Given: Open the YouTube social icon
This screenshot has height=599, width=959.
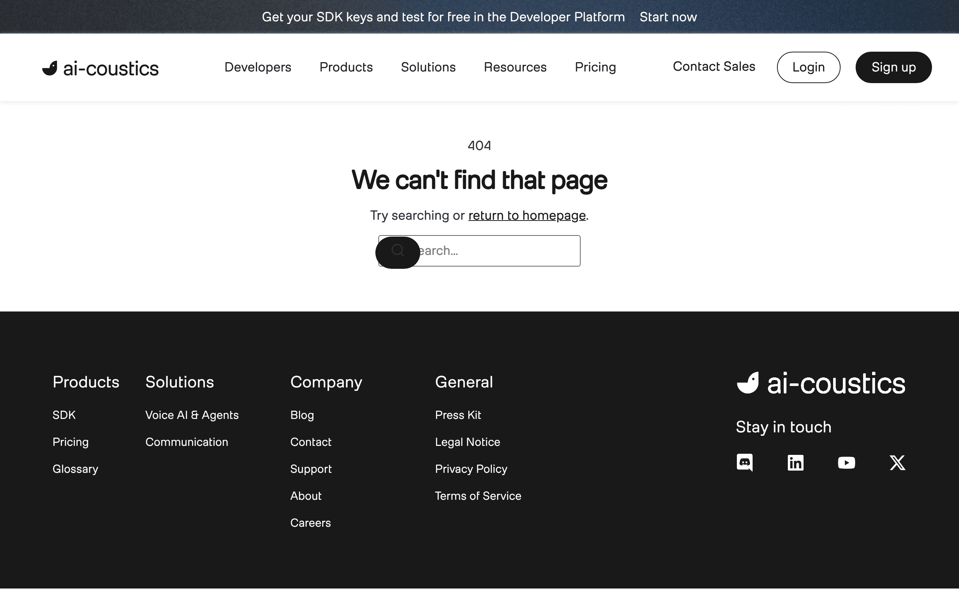Looking at the screenshot, I should pos(847,463).
